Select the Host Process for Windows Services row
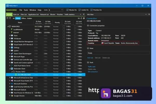This screenshot has height=104, width=156. pyautogui.click(x=46, y=93)
